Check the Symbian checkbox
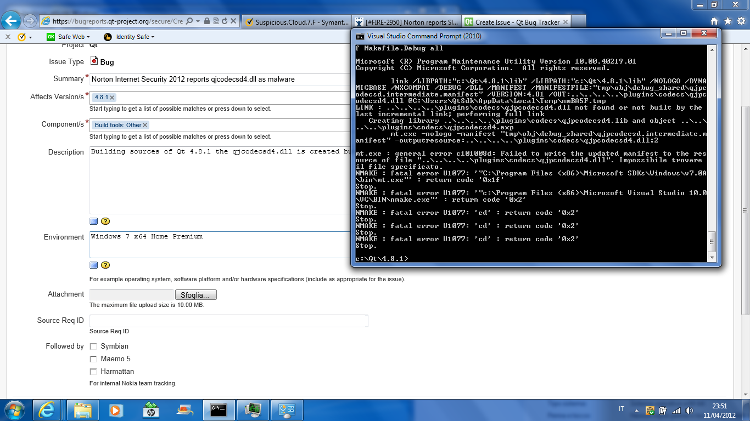The height and width of the screenshot is (421, 750). [93, 346]
